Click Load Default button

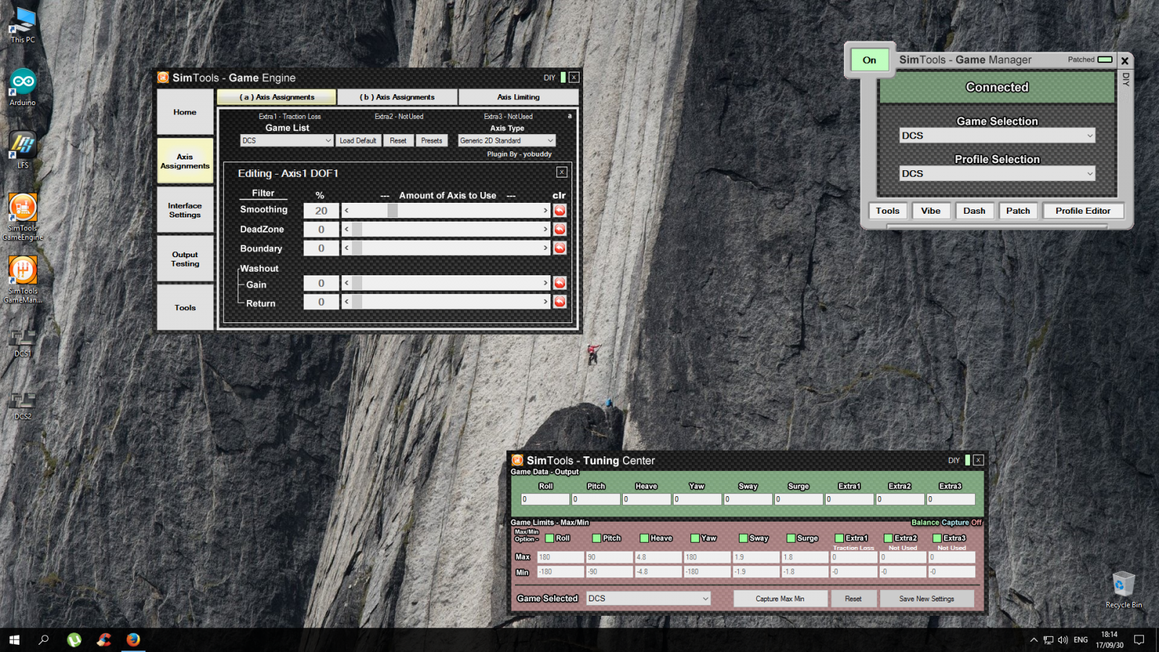click(x=358, y=141)
